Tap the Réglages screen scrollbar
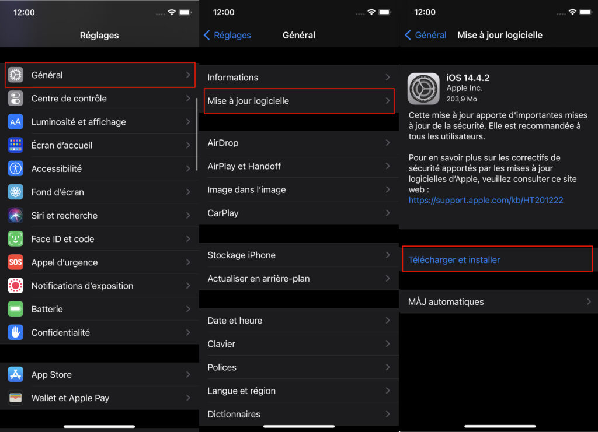598x432 pixels. coord(197,134)
